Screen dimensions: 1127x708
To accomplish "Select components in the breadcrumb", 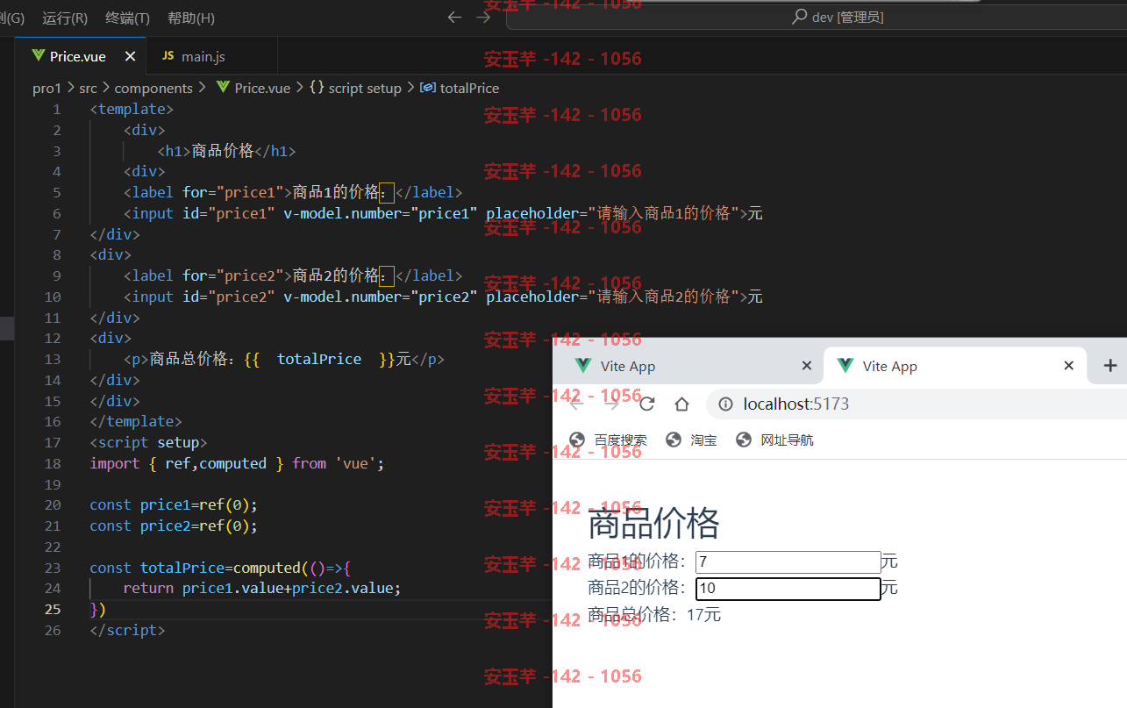I will click(153, 88).
